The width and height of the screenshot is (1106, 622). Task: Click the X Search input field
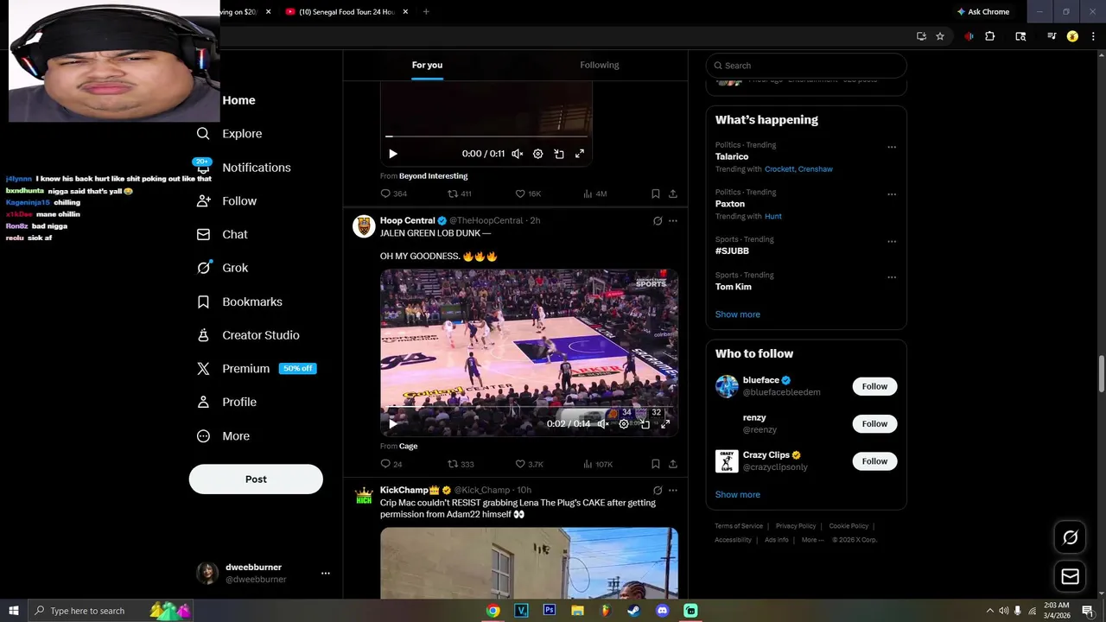tap(806, 66)
